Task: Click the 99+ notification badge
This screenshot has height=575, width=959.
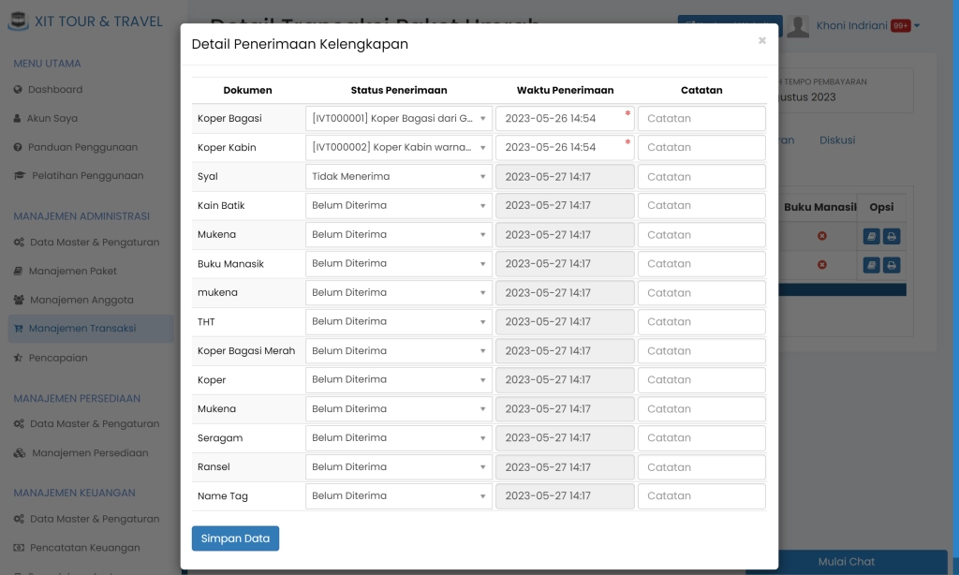Action: [900, 25]
